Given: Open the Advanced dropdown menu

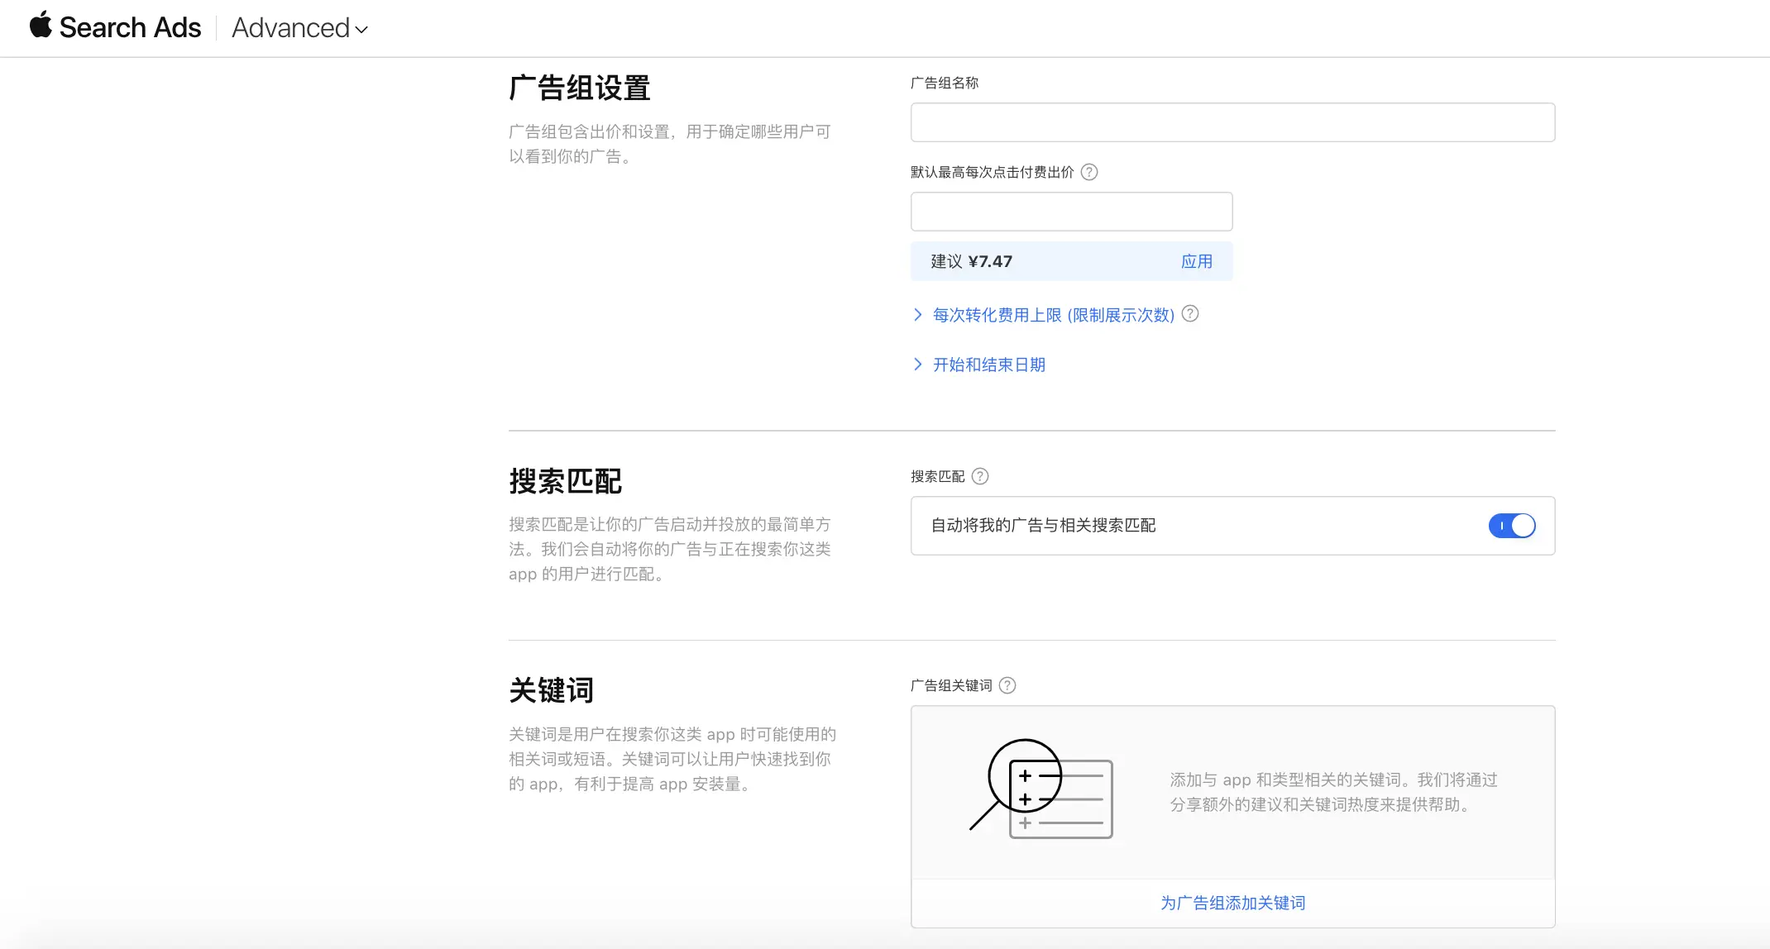Looking at the screenshot, I should click(299, 28).
